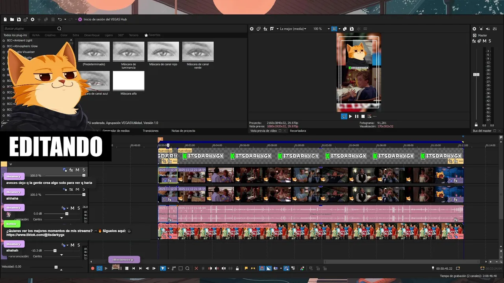This screenshot has height=283, width=504.
Task: Open VEGAS Hub sign-in icon
Action: [x=80, y=19]
